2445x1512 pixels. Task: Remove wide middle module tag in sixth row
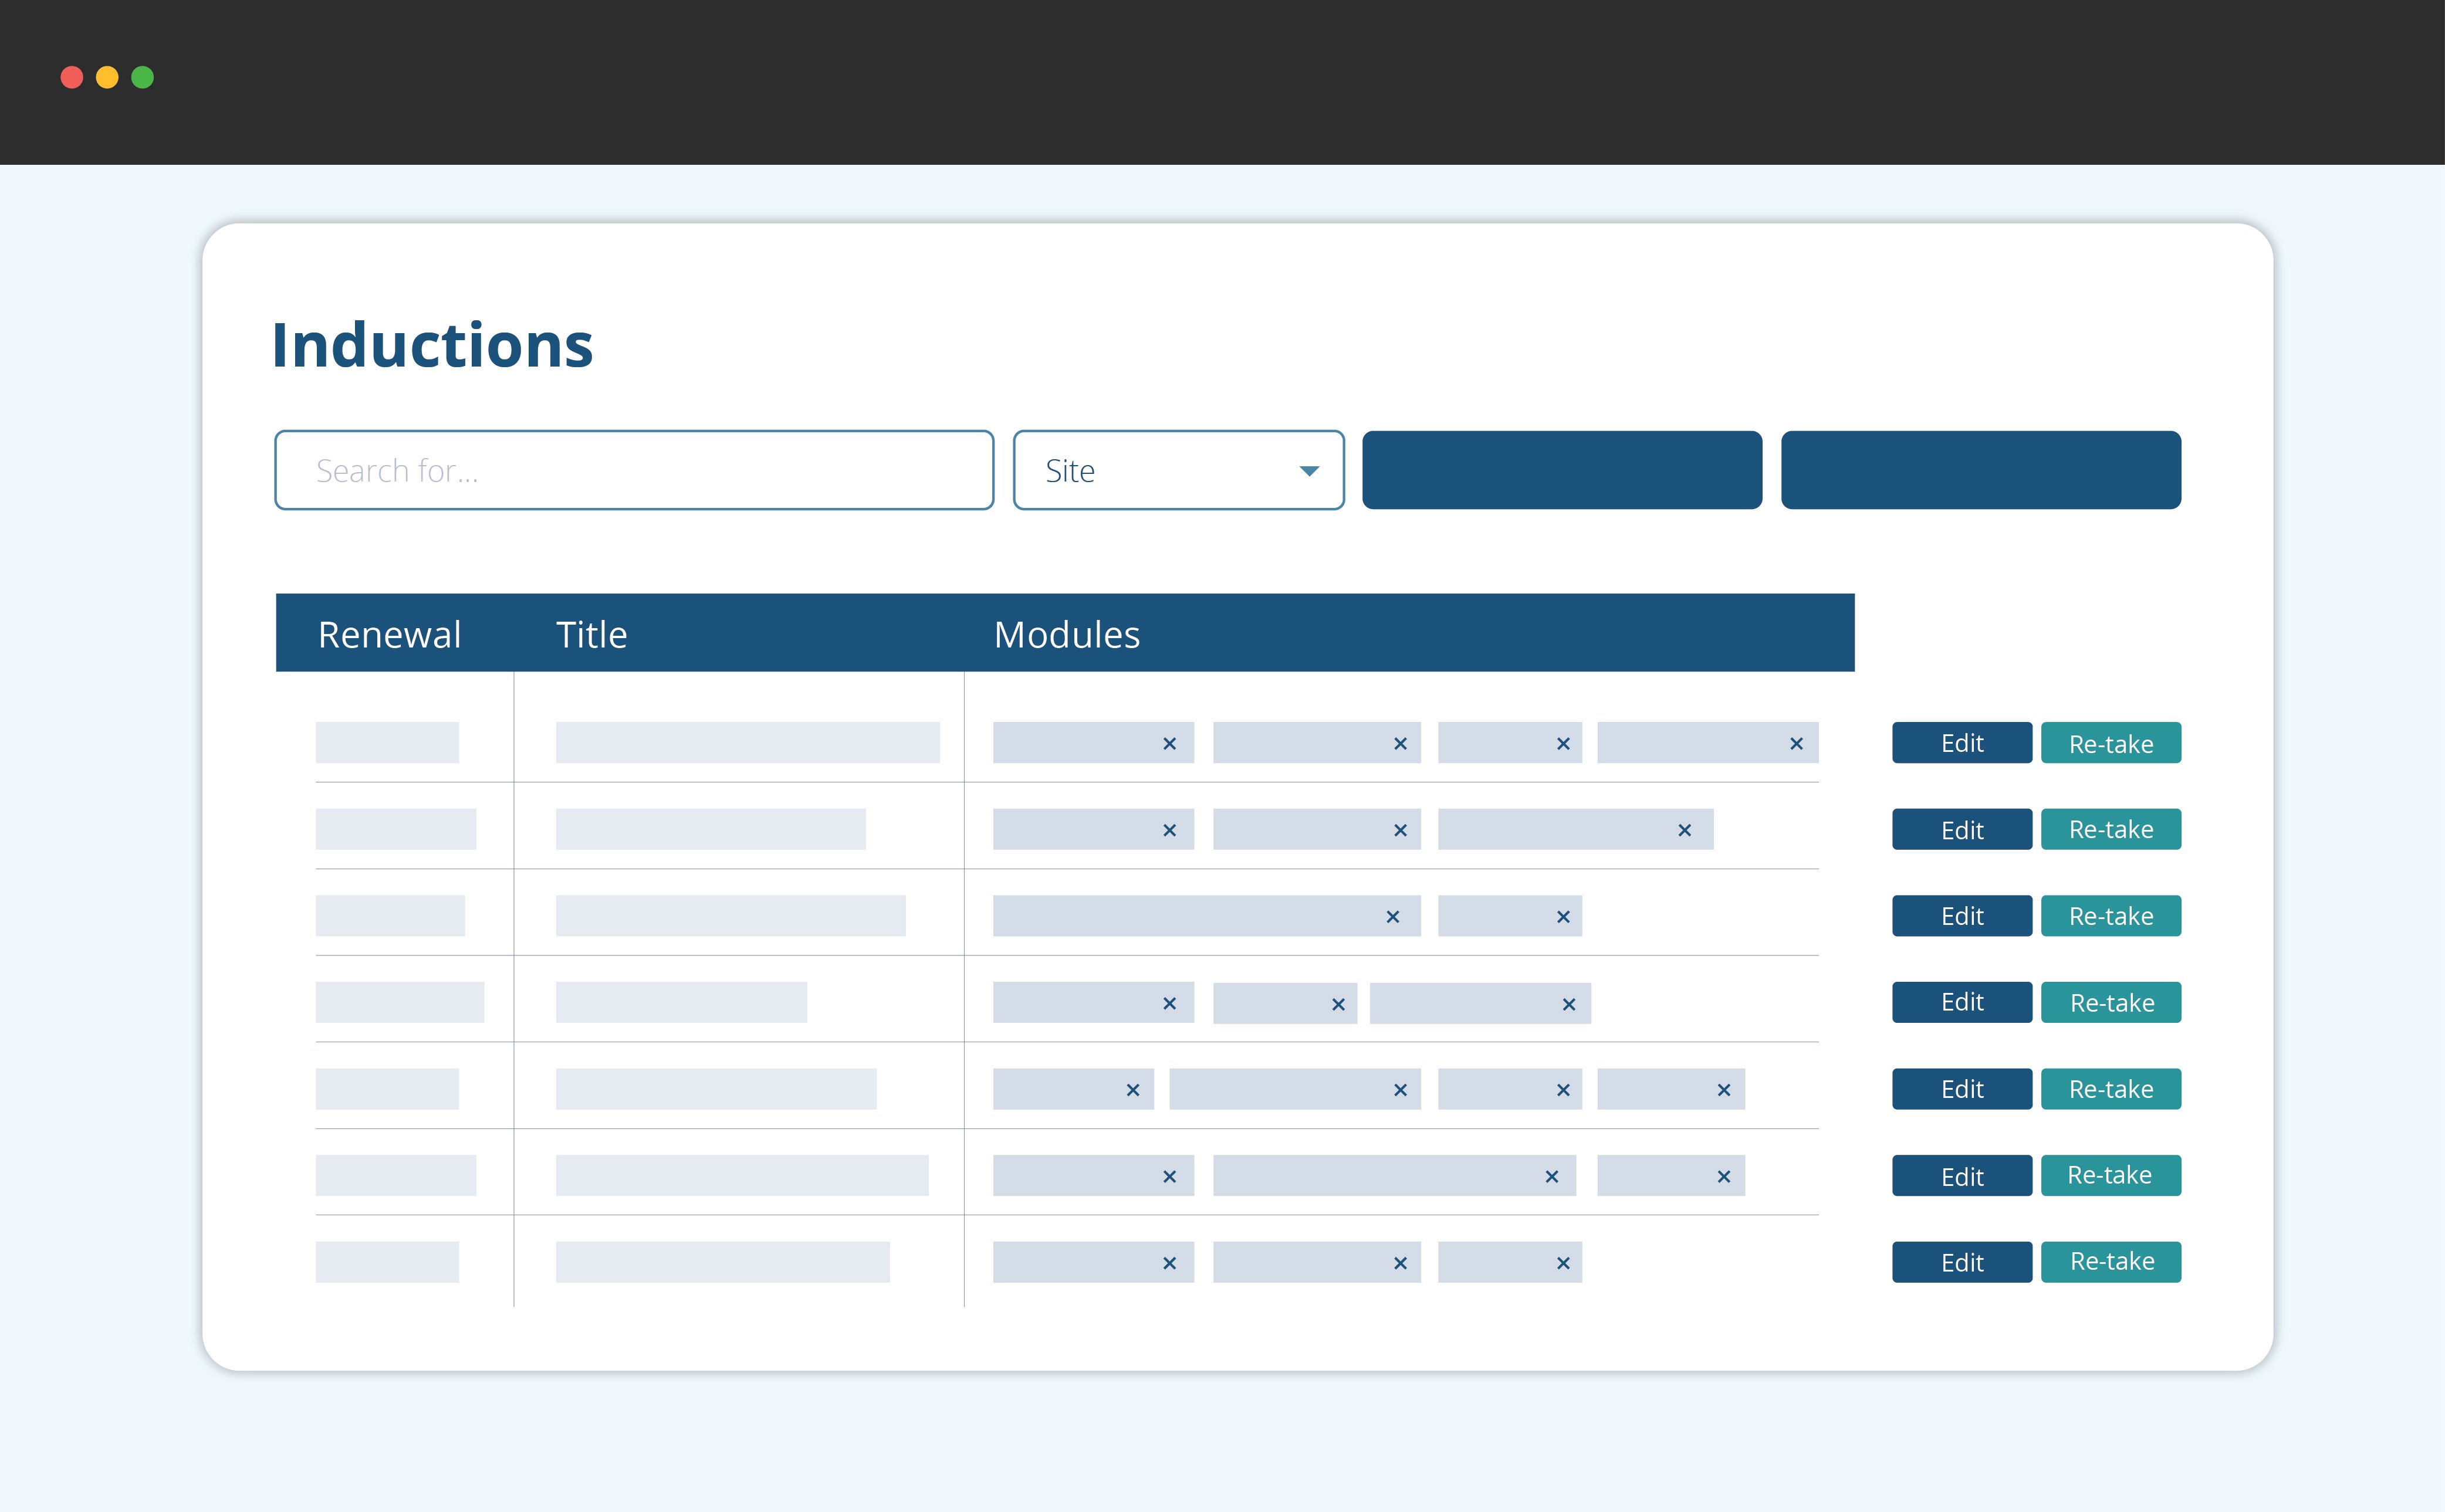pyautogui.click(x=1551, y=1177)
